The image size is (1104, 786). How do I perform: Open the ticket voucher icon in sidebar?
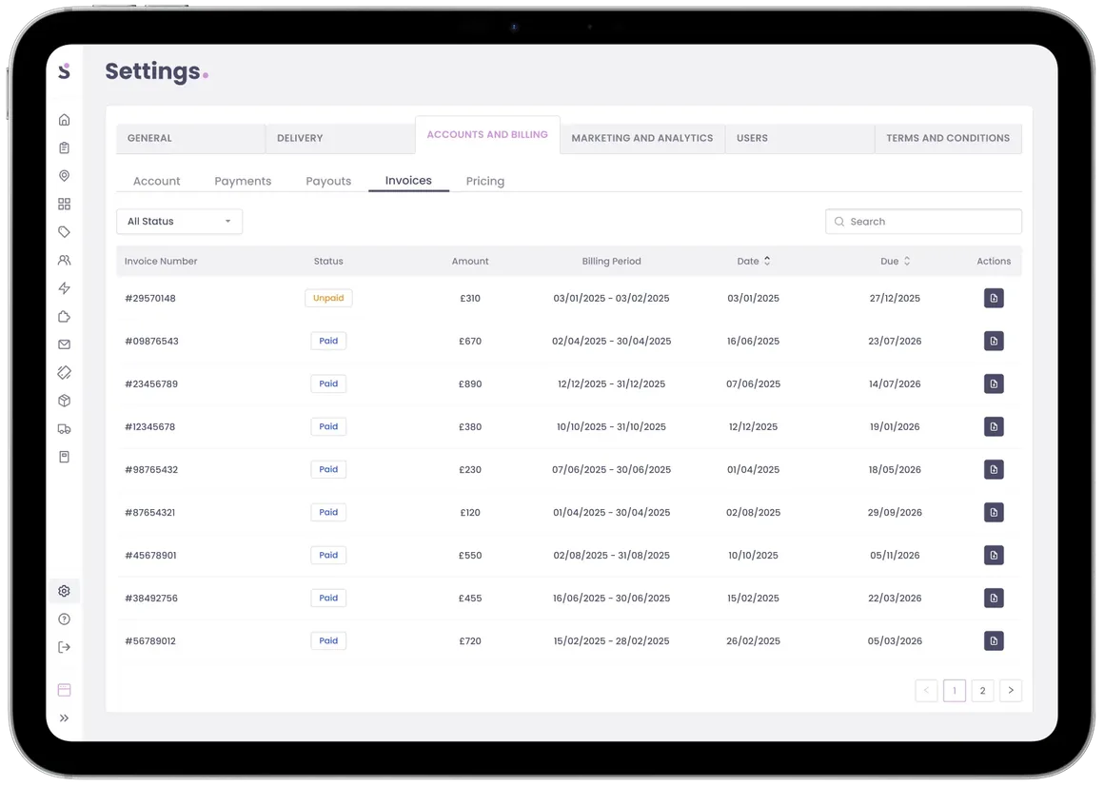pos(64,373)
